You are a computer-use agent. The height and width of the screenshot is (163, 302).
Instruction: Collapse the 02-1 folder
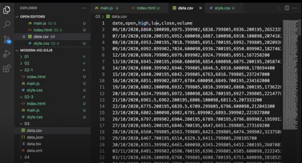tap(29, 70)
